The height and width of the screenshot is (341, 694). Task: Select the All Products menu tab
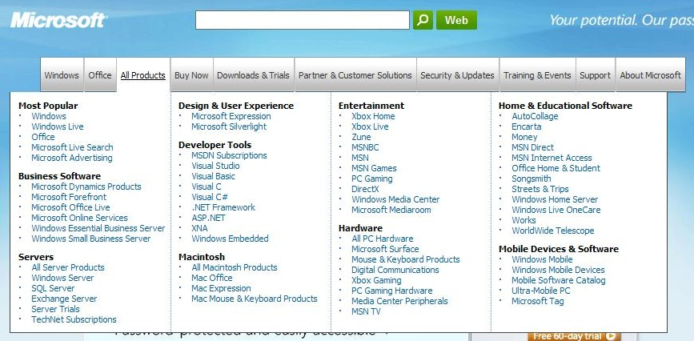pos(142,75)
